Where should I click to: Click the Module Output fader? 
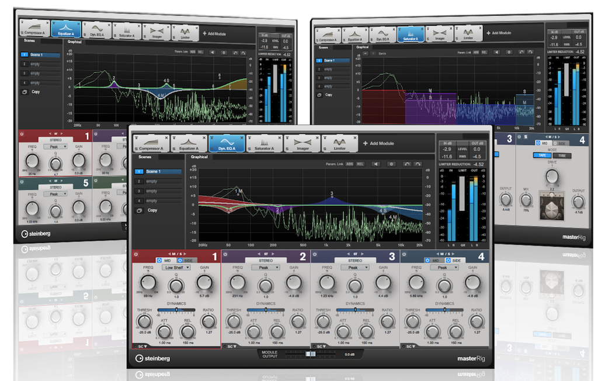311,354
